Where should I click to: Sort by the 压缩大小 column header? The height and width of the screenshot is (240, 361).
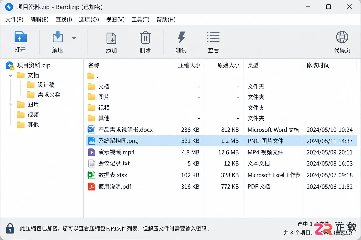tap(189, 65)
